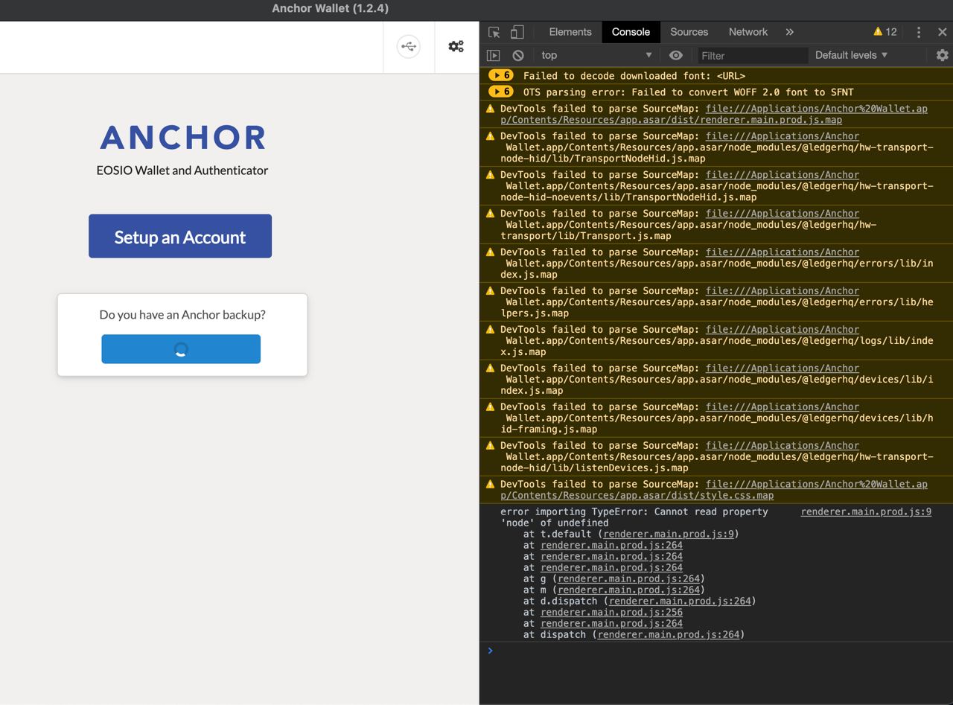Viewport: 953px width, 705px height.
Task: Focus the console Filter input field
Action: point(752,55)
